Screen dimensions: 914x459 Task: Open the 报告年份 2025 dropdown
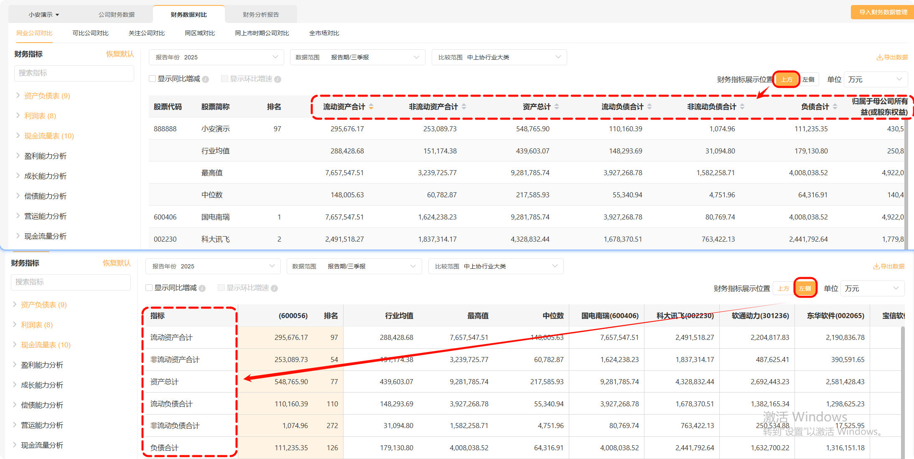pyautogui.click(x=216, y=57)
